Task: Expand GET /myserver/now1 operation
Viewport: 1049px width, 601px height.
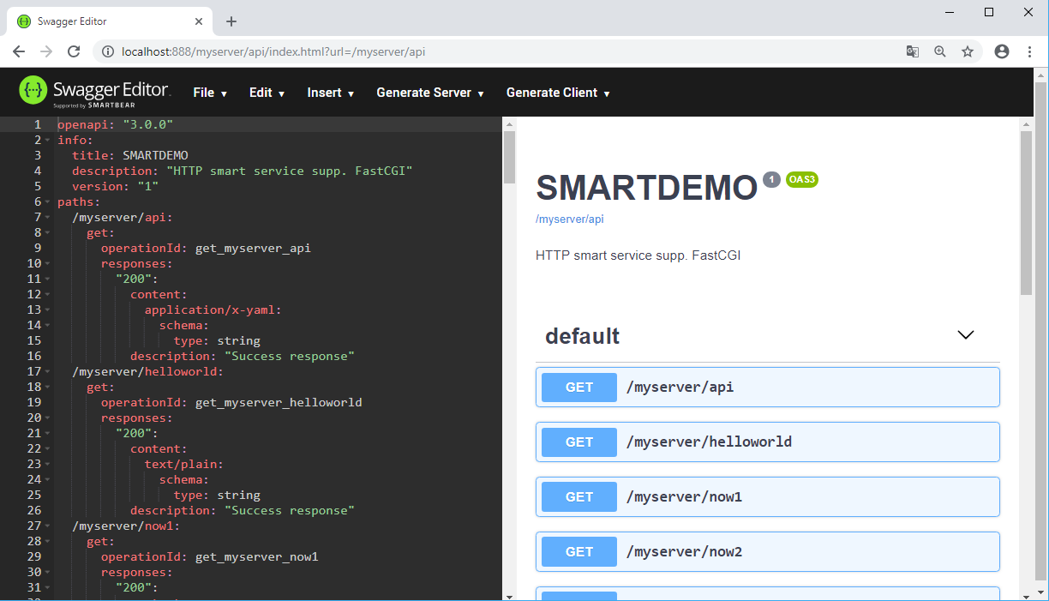Action: (768, 496)
